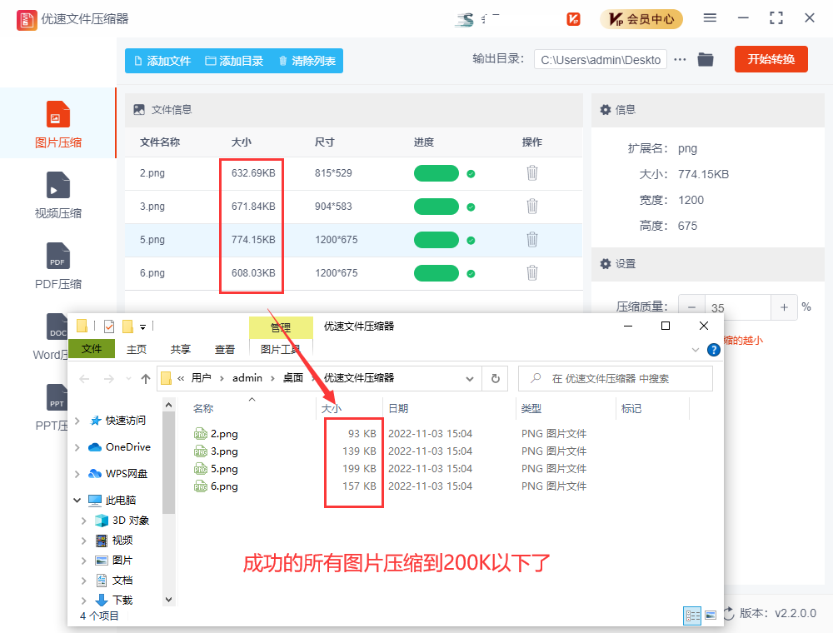The width and height of the screenshot is (833, 633).
Task: Switch Explorer to details view icon
Action: [x=692, y=616]
